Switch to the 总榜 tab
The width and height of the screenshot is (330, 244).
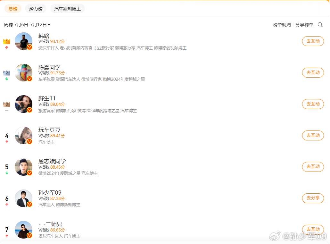point(13,9)
